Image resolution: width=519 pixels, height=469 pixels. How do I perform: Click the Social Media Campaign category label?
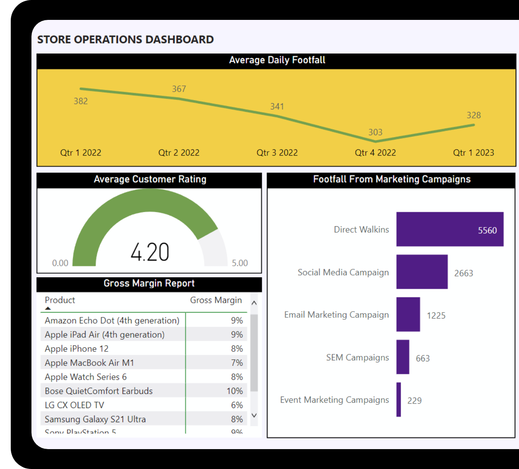(x=343, y=272)
